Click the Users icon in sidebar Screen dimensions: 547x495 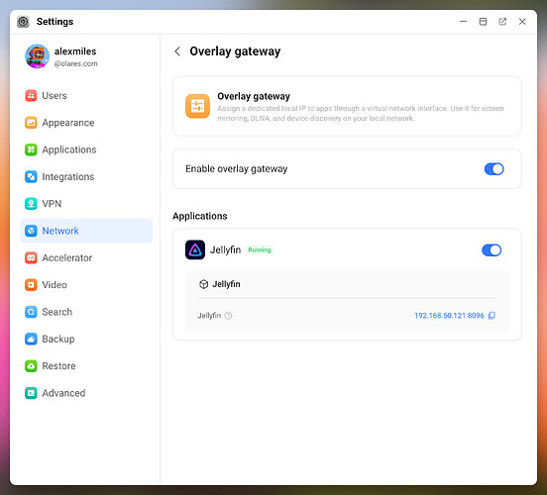click(x=31, y=95)
